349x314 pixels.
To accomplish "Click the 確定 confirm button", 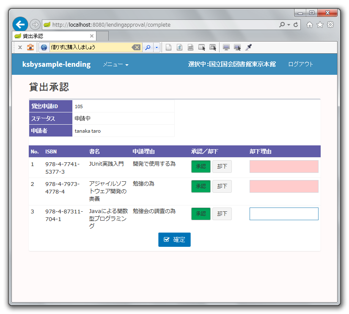I will coord(174,240).
